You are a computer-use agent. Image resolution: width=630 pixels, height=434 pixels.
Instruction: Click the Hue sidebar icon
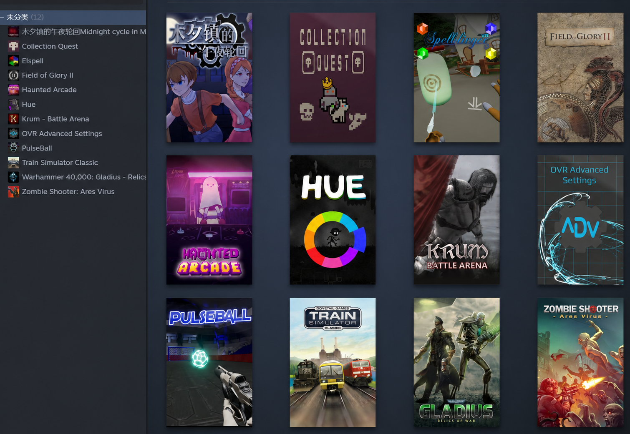[13, 104]
